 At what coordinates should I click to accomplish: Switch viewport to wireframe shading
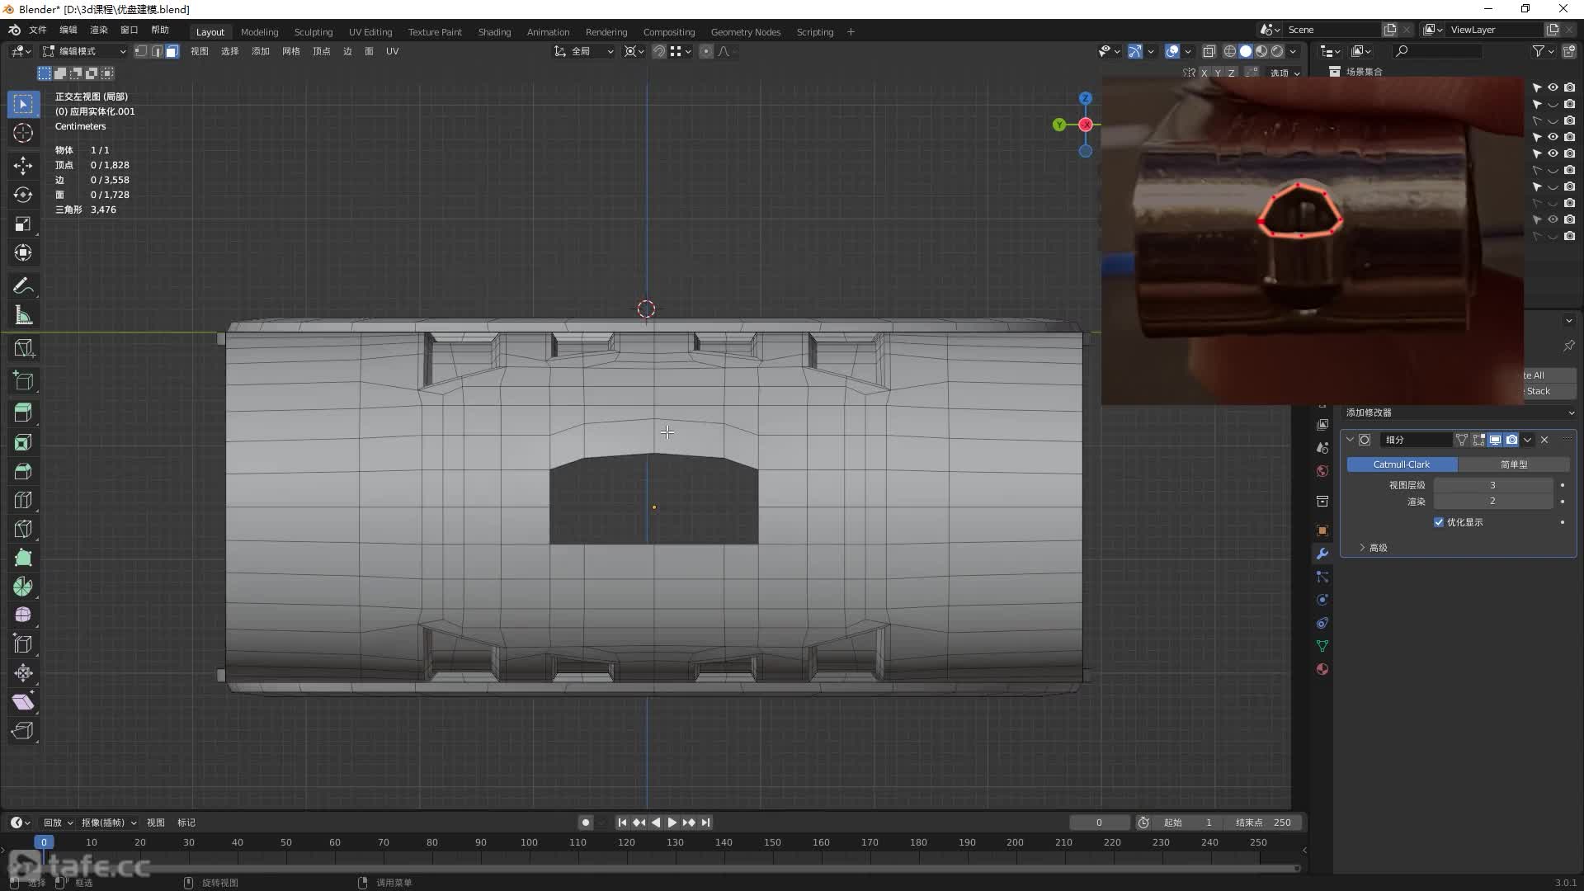(1230, 51)
